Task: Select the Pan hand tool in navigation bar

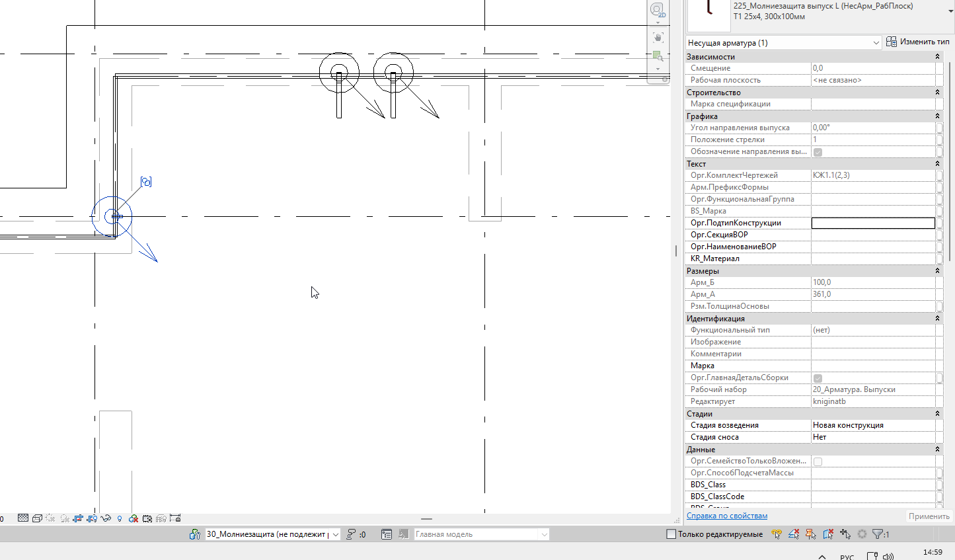Action: coord(658,38)
